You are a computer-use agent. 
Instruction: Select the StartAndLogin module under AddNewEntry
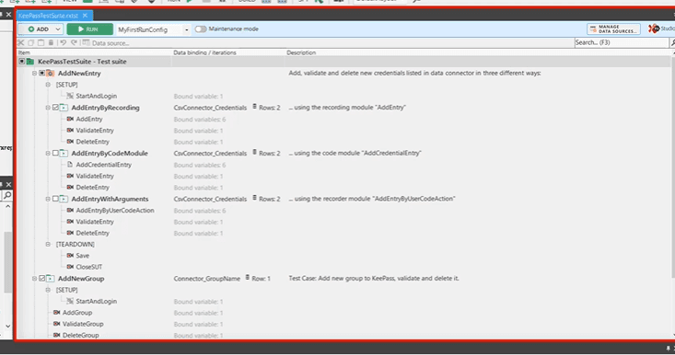point(97,96)
